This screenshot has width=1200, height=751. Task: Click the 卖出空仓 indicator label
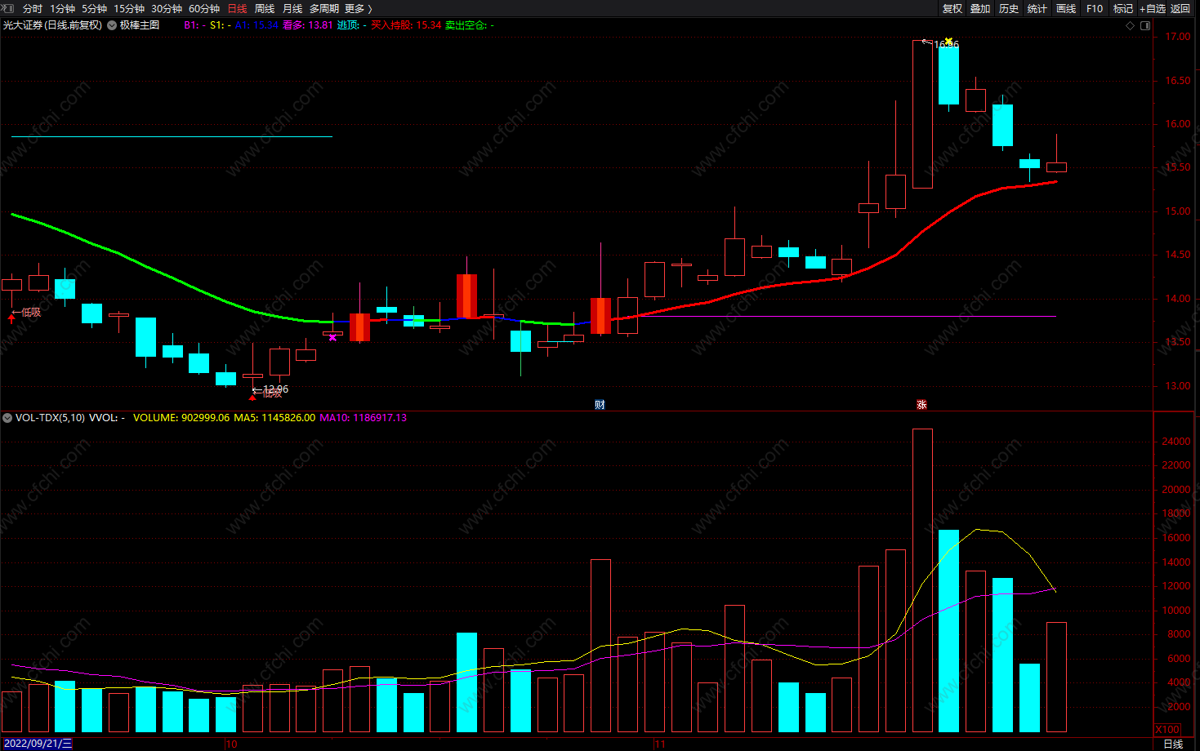[466, 25]
